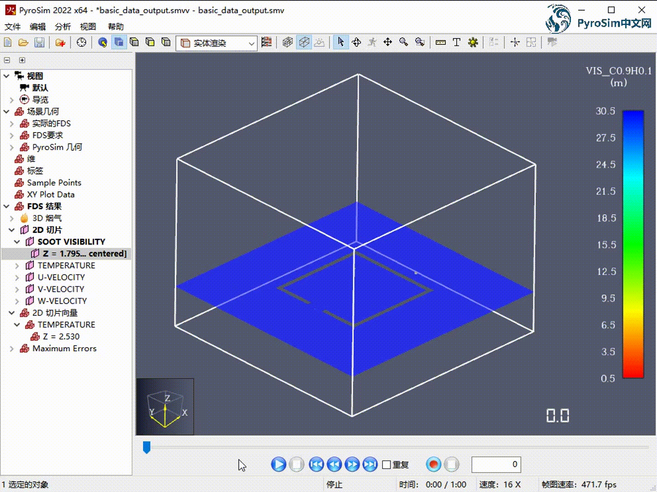This screenshot has width=657, height=492.
Task: Select the Z = 2.530 vector slice
Action: pyautogui.click(x=61, y=337)
